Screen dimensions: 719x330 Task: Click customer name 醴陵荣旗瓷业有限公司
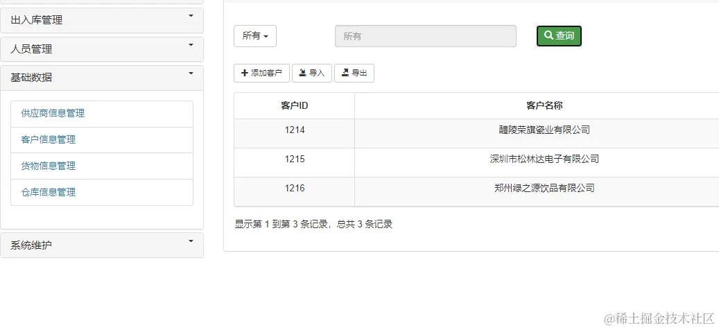tap(544, 130)
